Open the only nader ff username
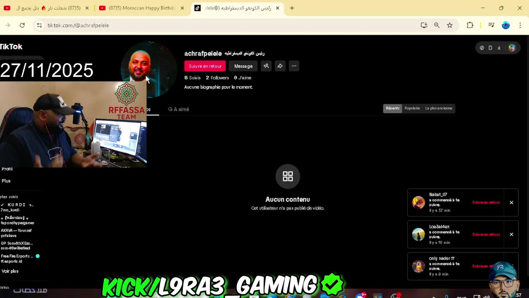The height and width of the screenshot is (298, 529). (441, 259)
